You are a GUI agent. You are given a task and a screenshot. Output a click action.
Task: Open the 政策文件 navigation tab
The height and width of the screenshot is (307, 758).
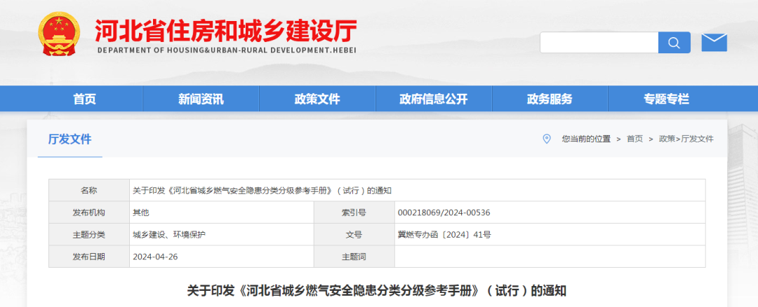[317, 99]
